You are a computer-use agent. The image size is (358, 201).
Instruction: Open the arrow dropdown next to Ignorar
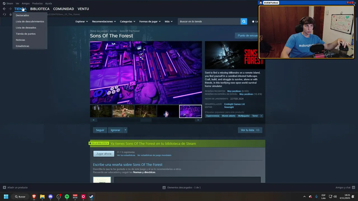tap(125, 130)
